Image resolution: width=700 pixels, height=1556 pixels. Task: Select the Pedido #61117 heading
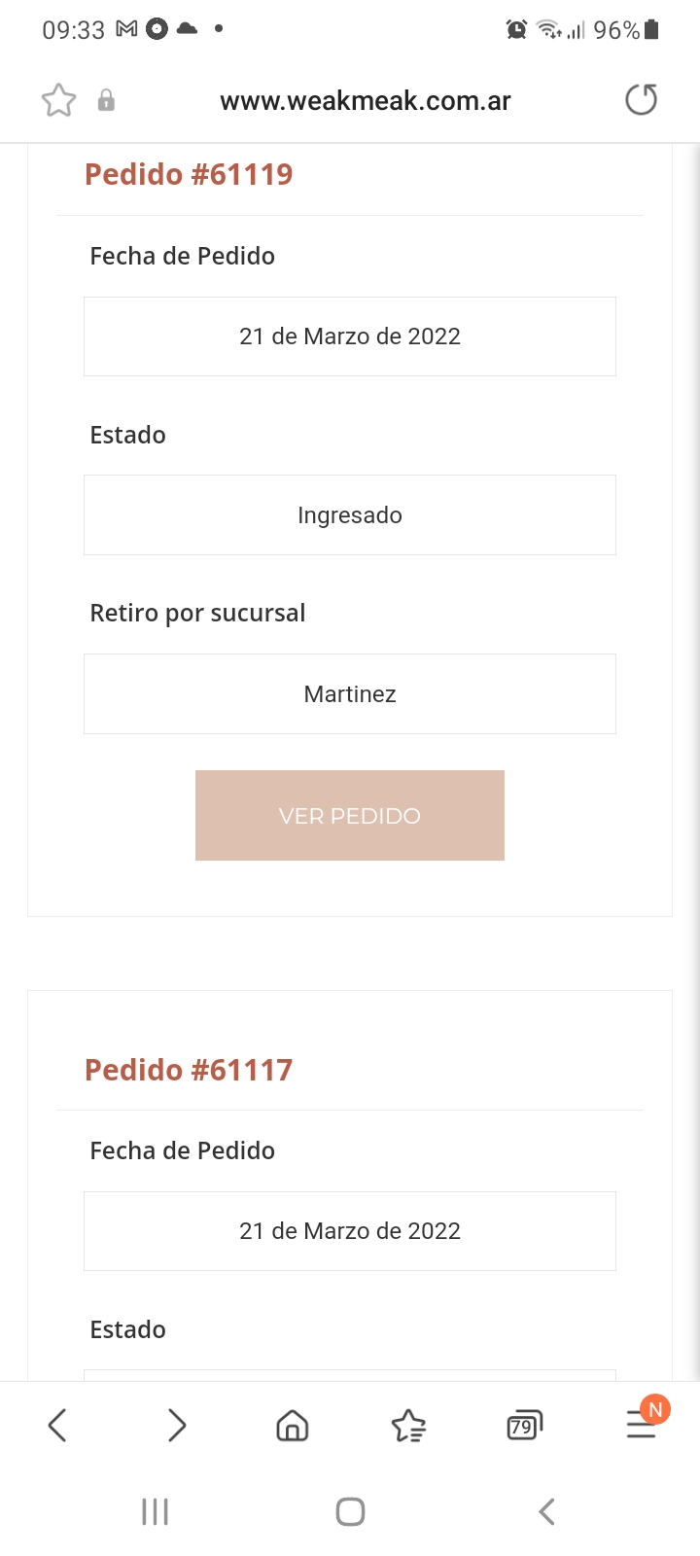[x=189, y=1070]
